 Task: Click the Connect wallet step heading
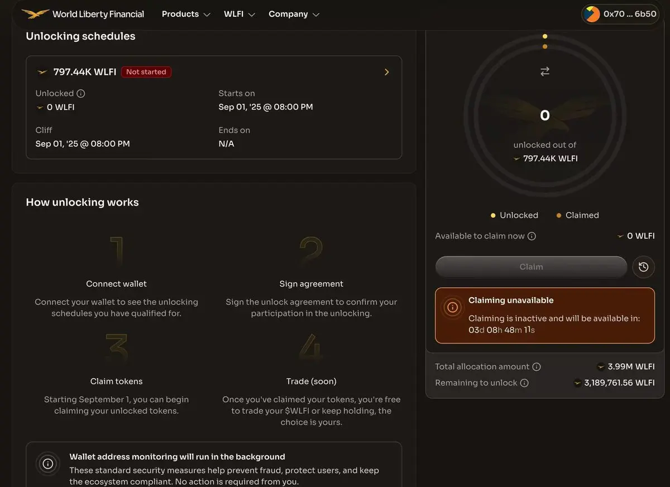pos(116,284)
